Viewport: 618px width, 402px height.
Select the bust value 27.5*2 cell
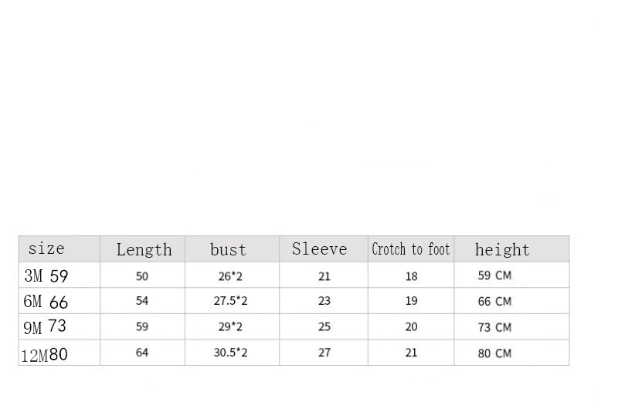tap(230, 301)
